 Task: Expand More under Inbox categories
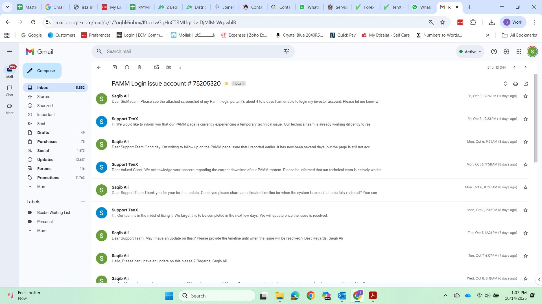pyautogui.click(x=42, y=187)
